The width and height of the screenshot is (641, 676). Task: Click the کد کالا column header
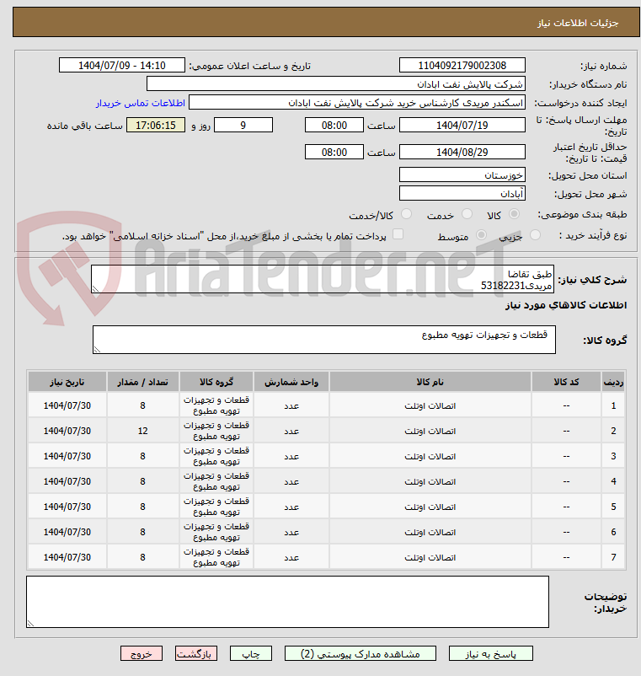pos(566,382)
